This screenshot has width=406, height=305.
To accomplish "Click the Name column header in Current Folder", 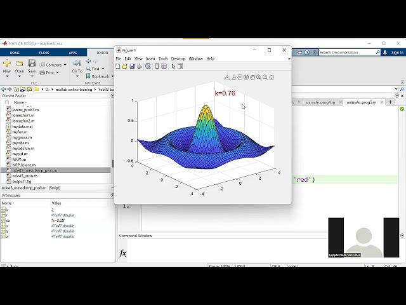I will (20, 102).
